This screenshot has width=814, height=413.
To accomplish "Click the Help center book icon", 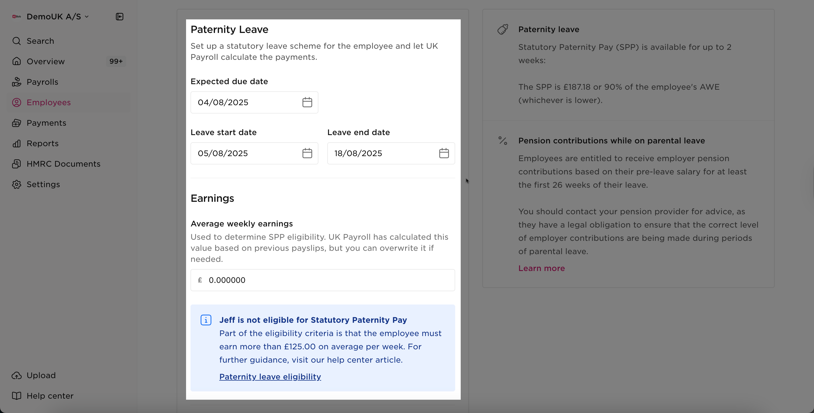I will click(16, 396).
